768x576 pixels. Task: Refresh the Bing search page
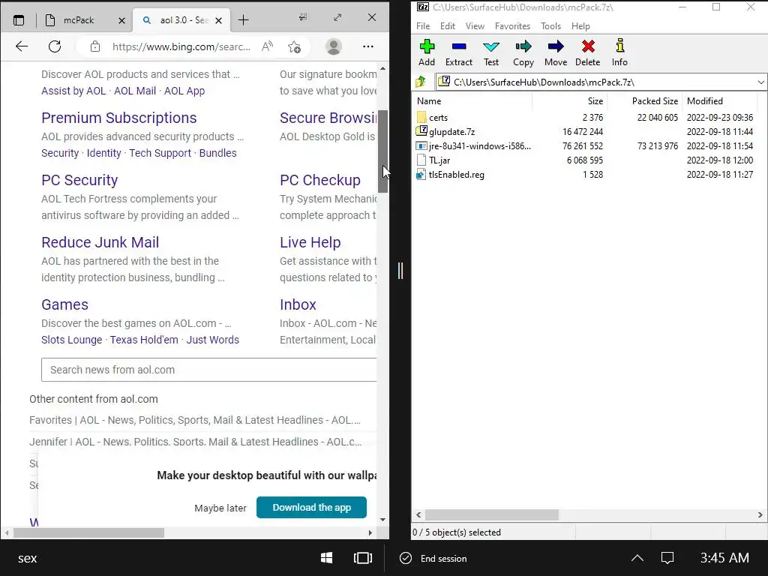pyautogui.click(x=55, y=46)
